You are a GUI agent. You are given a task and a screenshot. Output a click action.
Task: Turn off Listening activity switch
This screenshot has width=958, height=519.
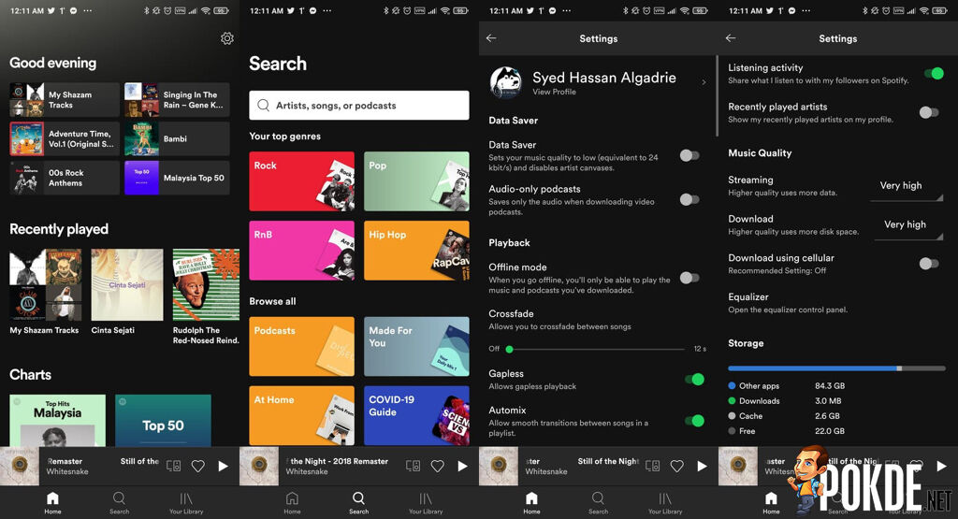point(934,73)
